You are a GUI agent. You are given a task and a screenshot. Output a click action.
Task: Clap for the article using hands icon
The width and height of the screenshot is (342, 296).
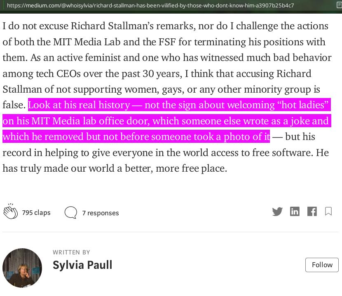coord(10,212)
